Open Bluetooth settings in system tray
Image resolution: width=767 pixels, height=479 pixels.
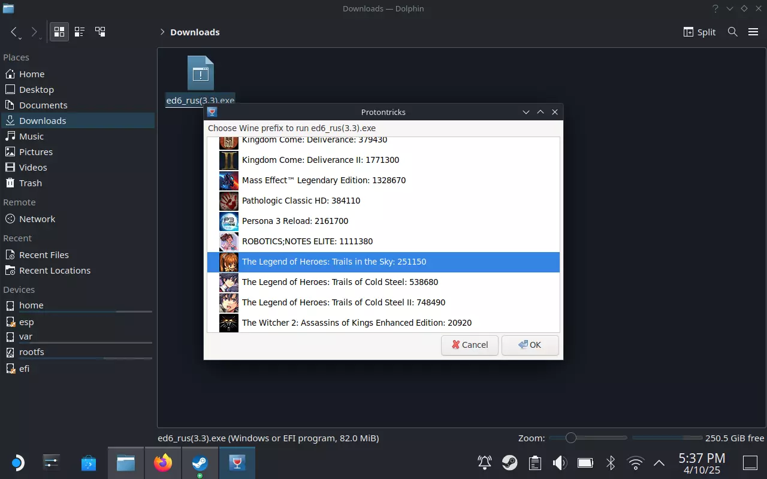[x=610, y=462]
